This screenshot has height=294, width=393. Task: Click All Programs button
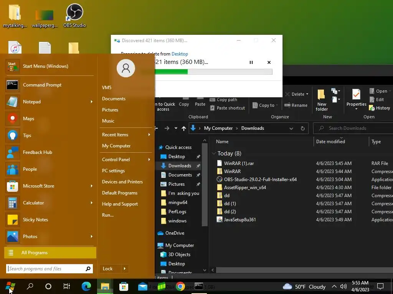tap(50, 253)
